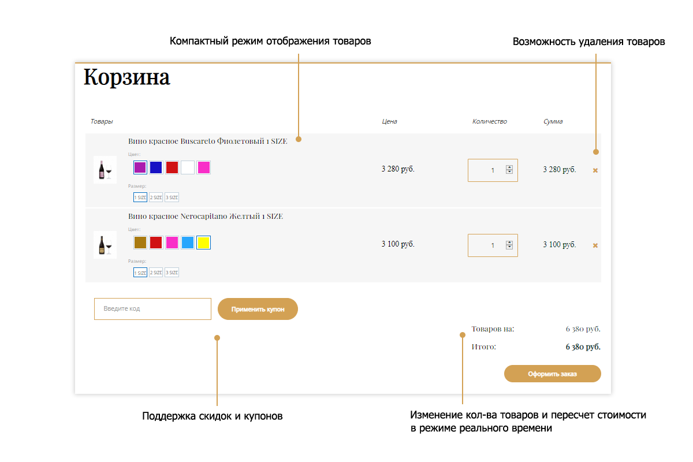The image size is (693, 462).
Task: Decrease quantity of Nerocapitano wine
Action: (509, 247)
